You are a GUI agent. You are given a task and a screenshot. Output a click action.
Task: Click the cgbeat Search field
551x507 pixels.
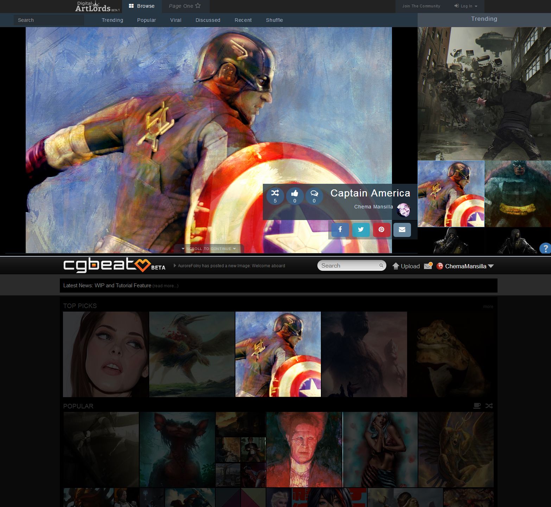[x=351, y=265]
